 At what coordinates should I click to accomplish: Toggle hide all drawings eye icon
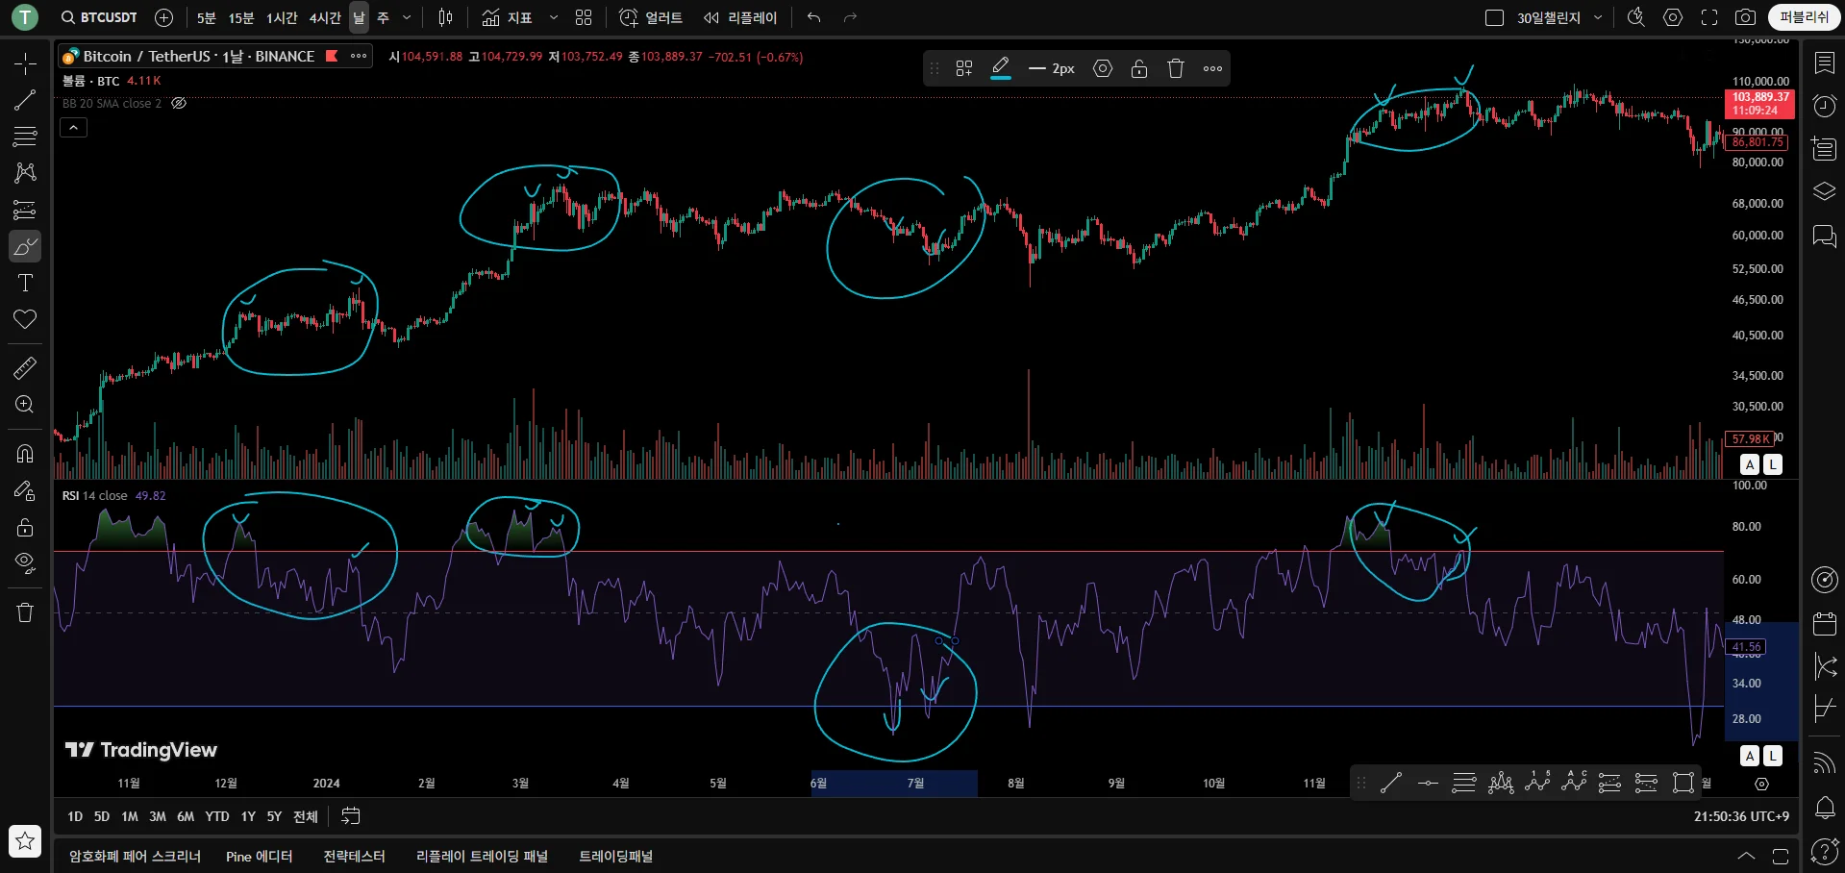coord(25,563)
